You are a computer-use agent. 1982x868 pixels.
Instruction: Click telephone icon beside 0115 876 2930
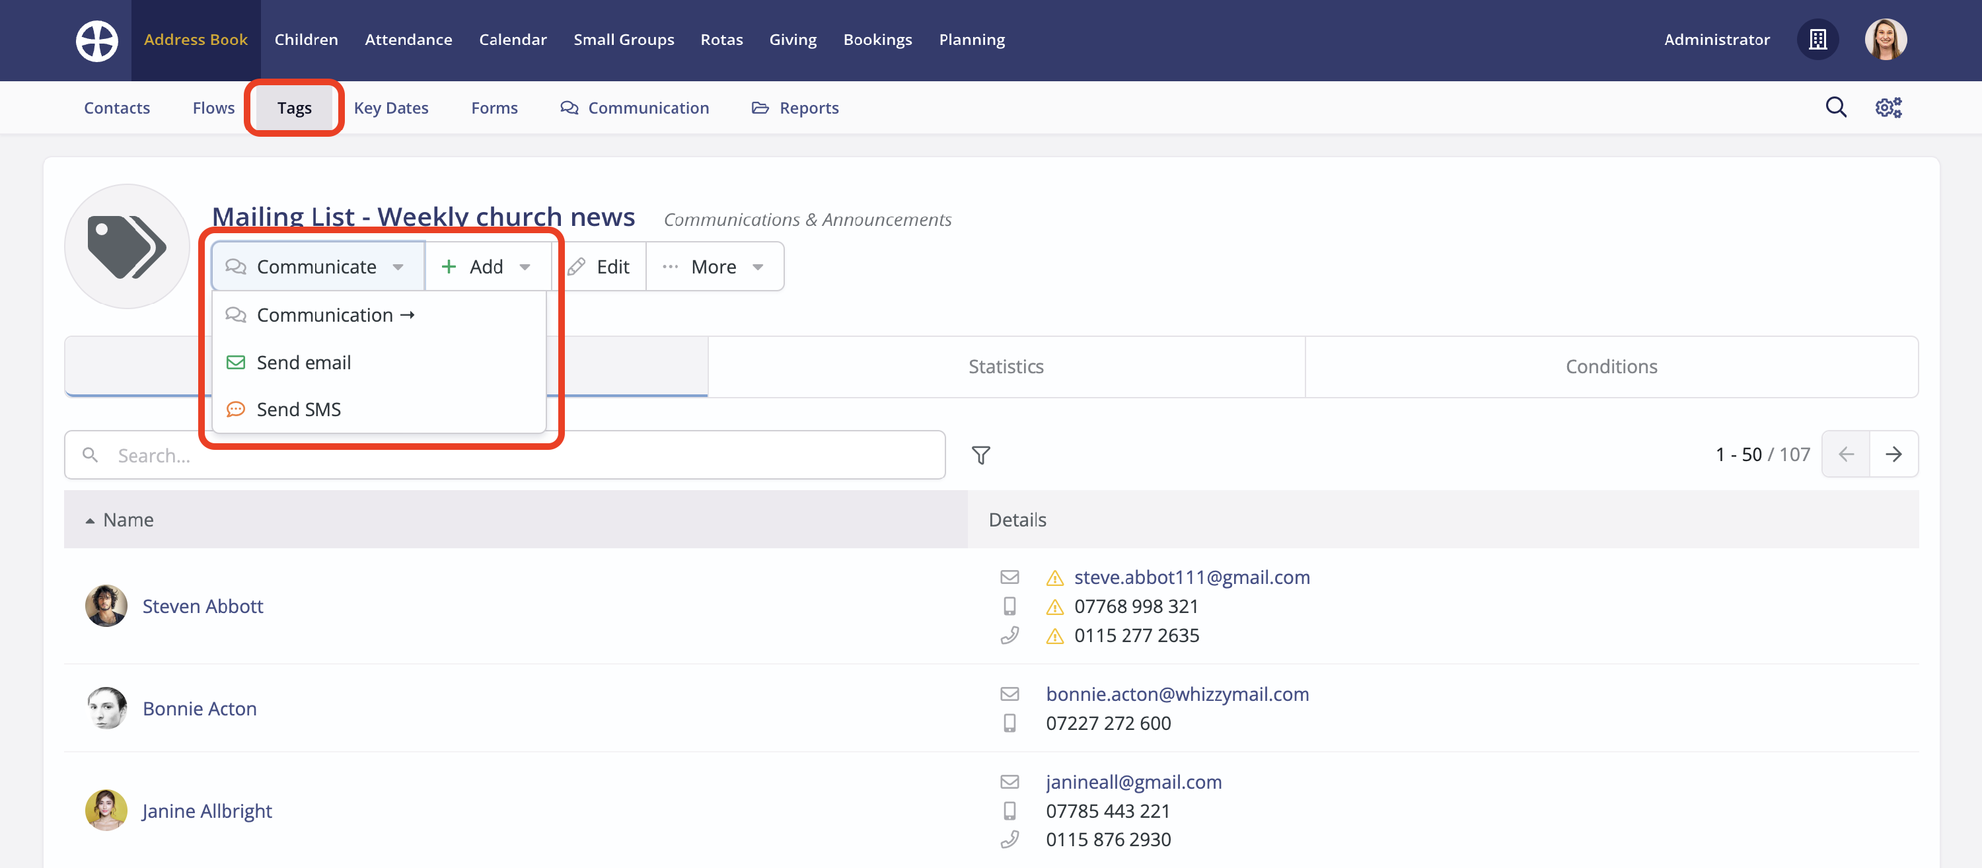click(x=1009, y=840)
